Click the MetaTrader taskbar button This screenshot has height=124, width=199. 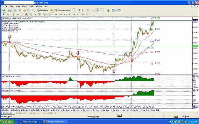click(30, 122)
